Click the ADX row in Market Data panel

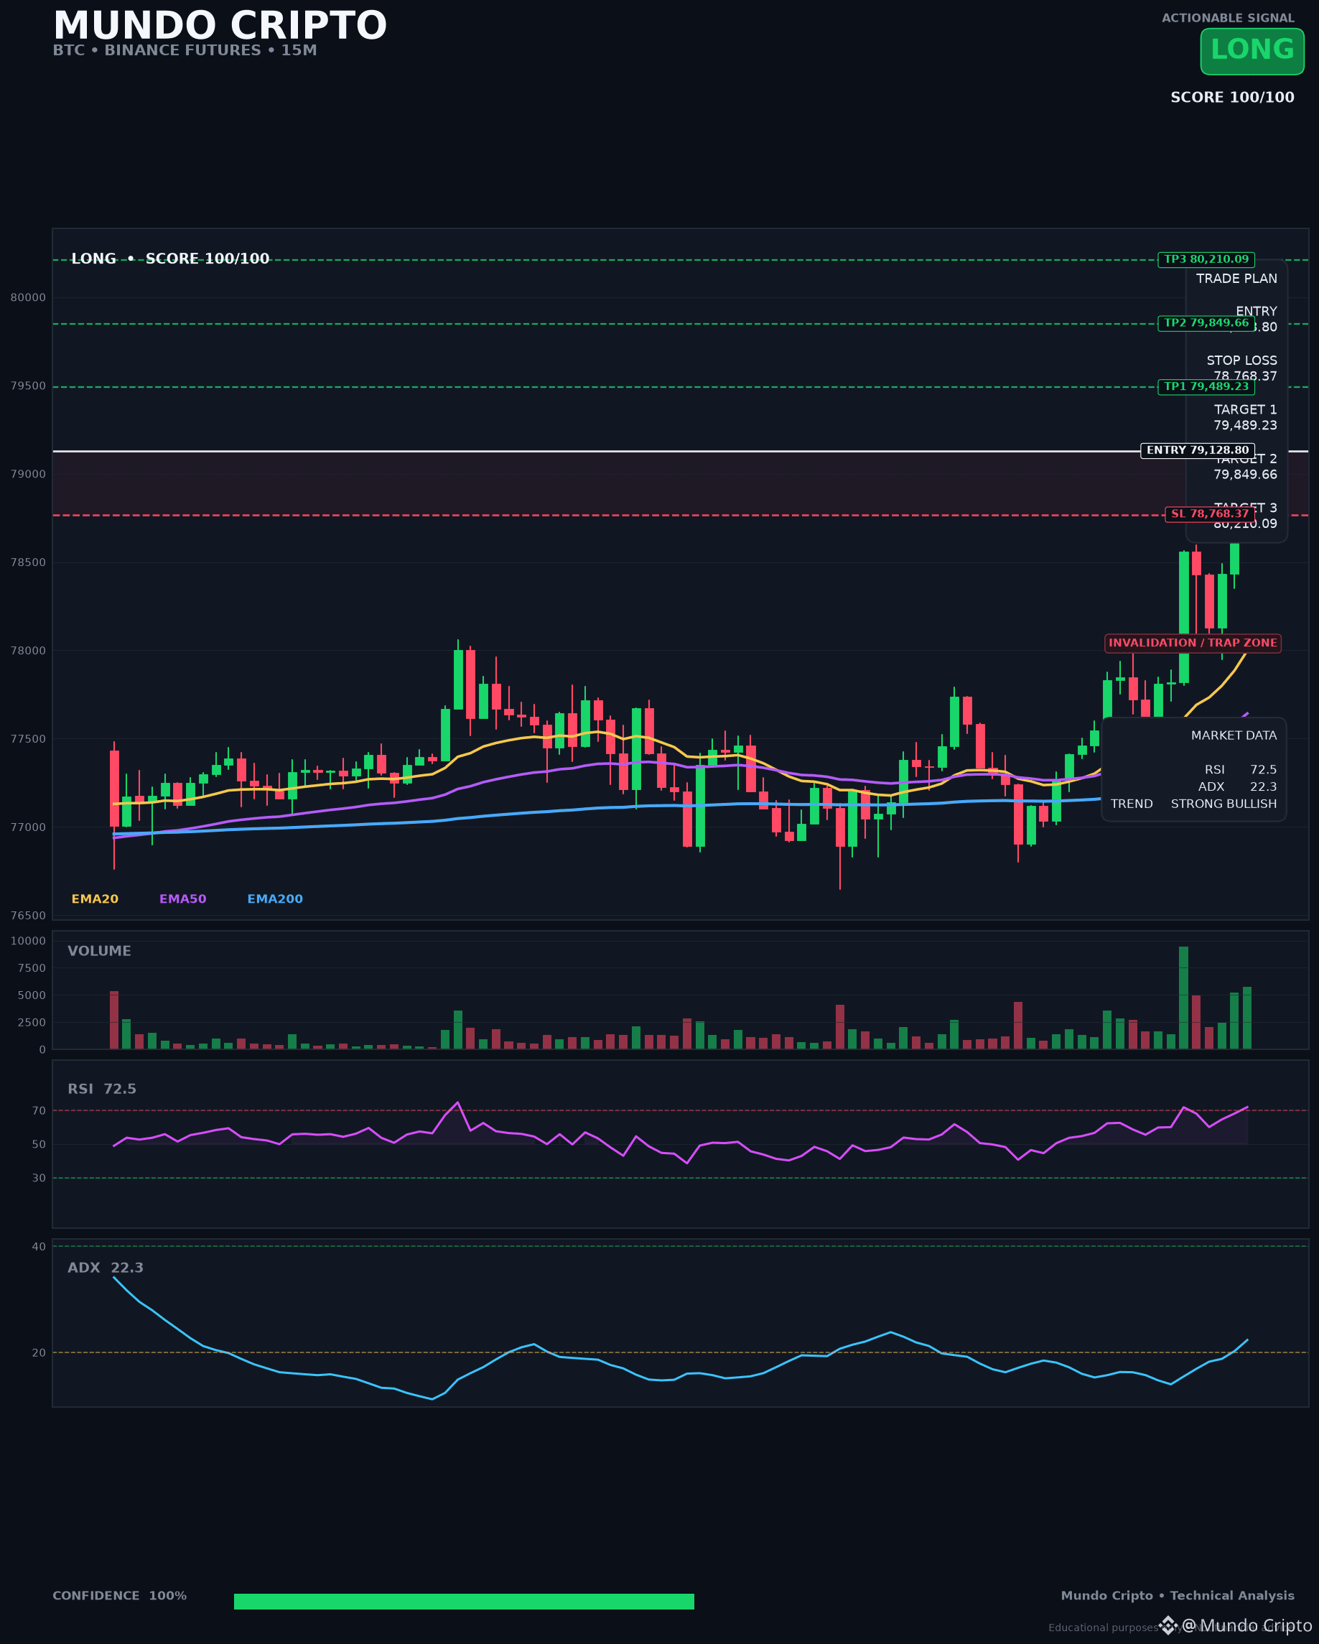1236,786
